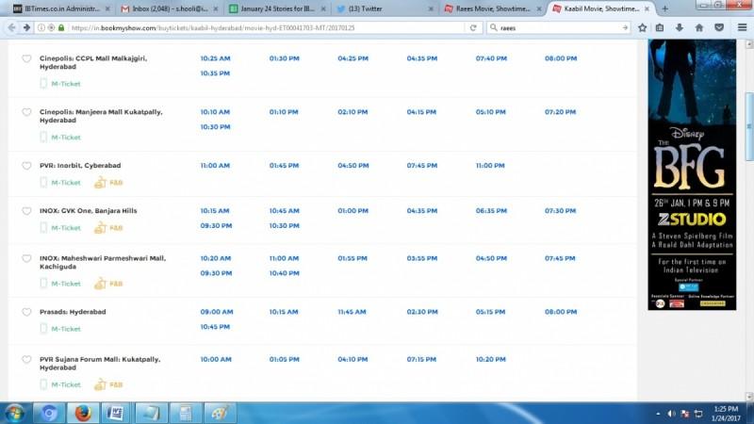This screenshot has width=754, height=424.
Task: Toggle heart for INOX GVK One Banjara Hills
Action: (26, 211)
